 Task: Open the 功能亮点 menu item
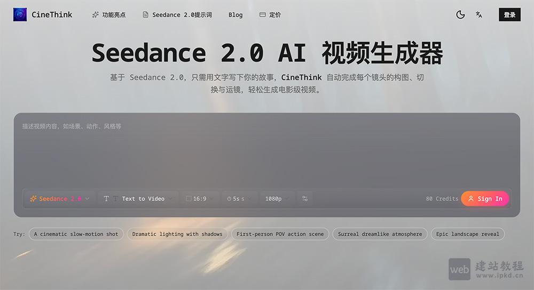coord(109,15)
